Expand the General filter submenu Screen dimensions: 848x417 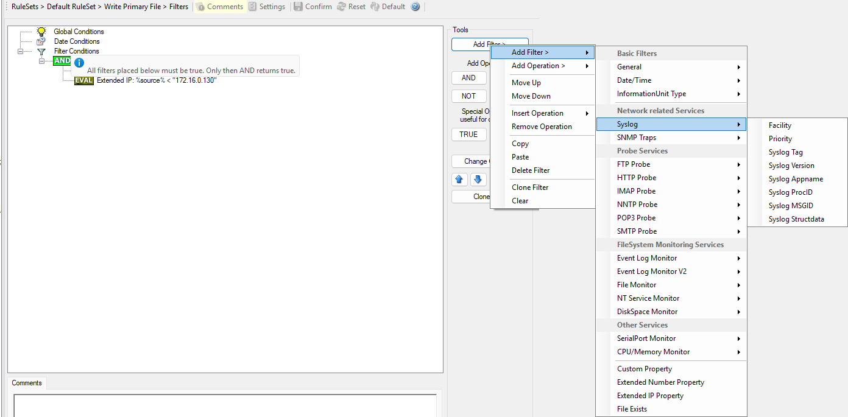coord(671,67)
